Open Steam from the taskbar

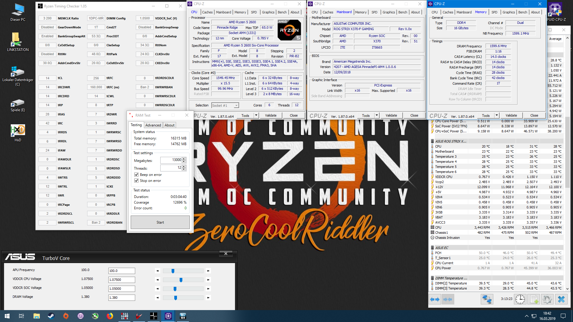coord(51,316)
